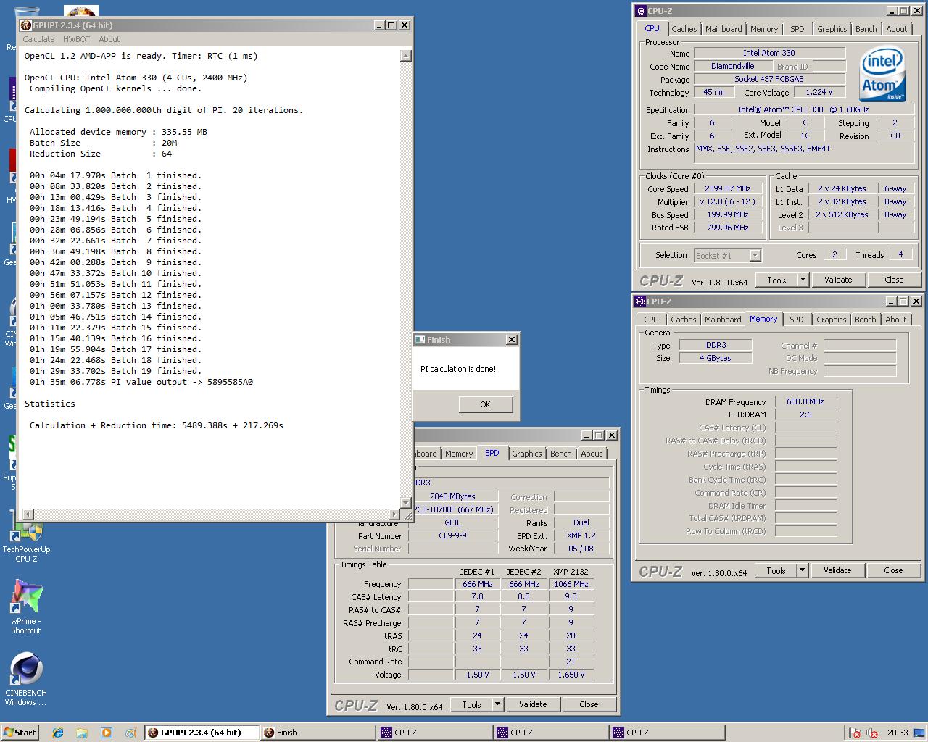Click the DRAM Frequency 600.0 MHz field
This screenshot has height=742, width=928.
(x=805, y=401)
